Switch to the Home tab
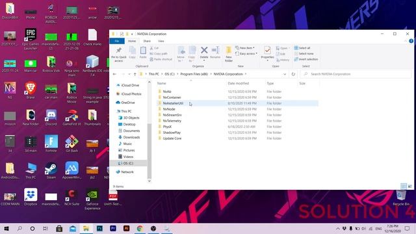Viewport: 416px width, 234px height. pyautogui.click(x=132, y=41)
